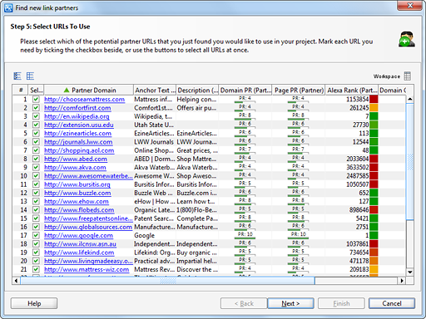Click the Sel... column header
The width and height of the screenshot is (426, 319).
[x=37, y=90]
